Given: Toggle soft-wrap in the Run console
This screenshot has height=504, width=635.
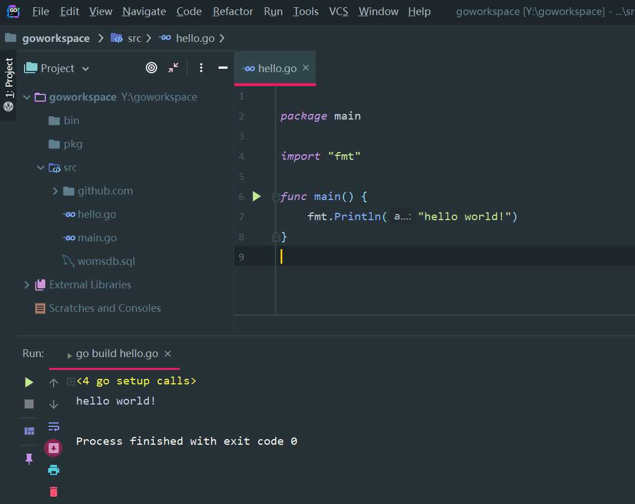Looking at the screenshot, I should coord(54,426).
